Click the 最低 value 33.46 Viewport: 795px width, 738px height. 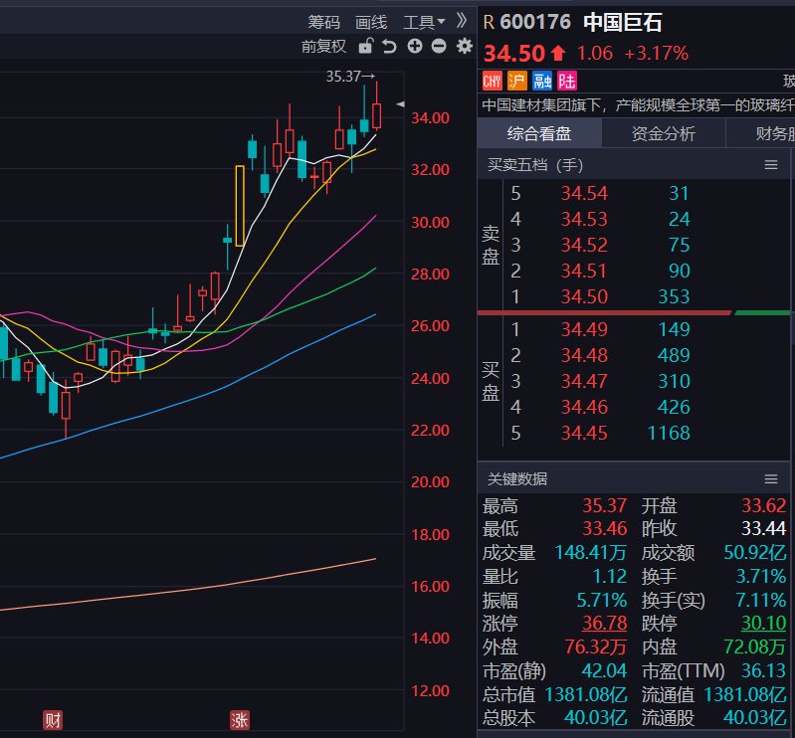coord(604,529)
